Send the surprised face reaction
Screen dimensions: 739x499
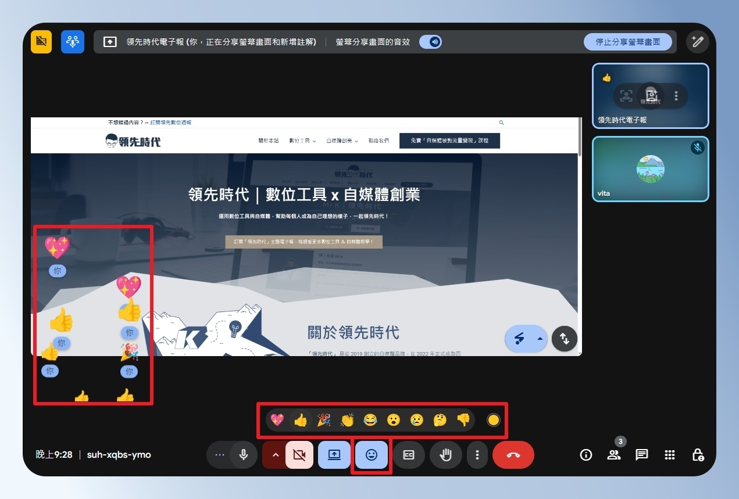coord(394,419)
